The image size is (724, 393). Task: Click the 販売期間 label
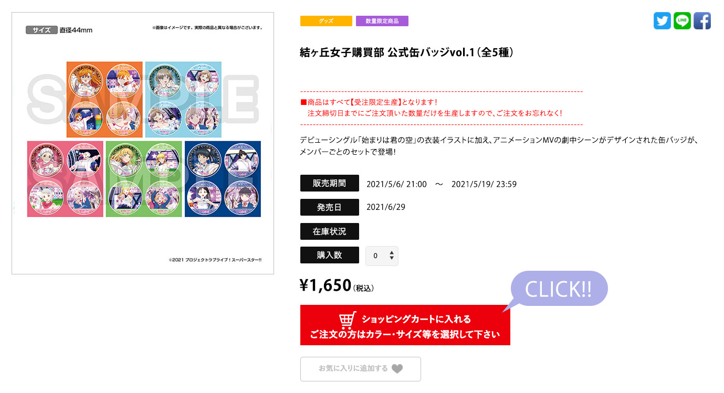330,183
